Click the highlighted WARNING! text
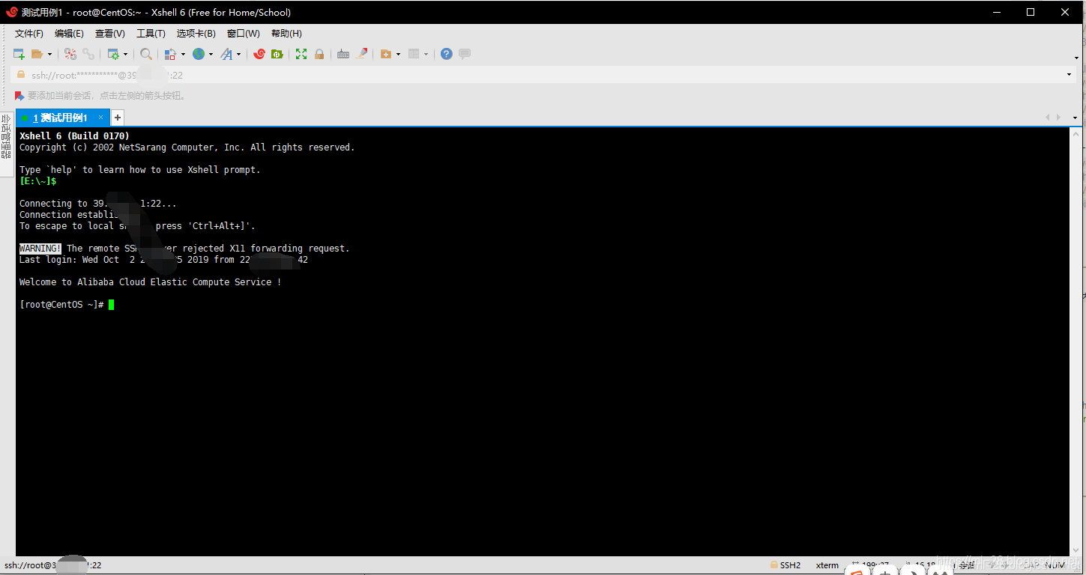 pyautogui.click(x=40, y=249)
